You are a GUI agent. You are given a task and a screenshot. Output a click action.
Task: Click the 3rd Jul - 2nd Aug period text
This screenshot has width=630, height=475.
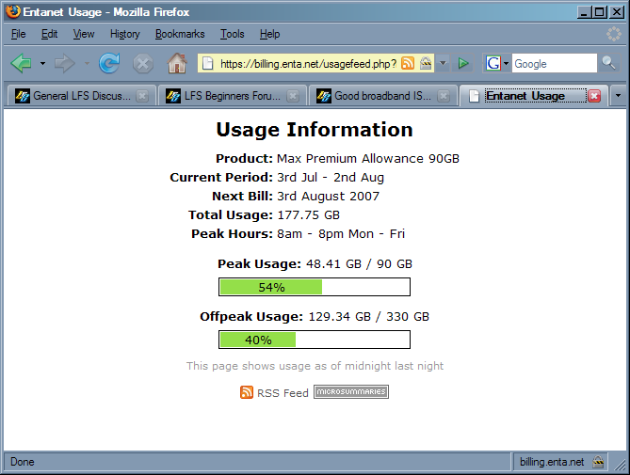(x=331, y=178)
